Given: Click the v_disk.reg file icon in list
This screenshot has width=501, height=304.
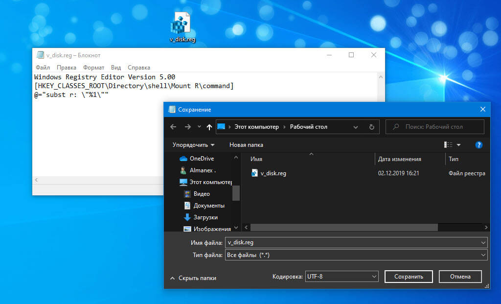Looking at the screenshot, I should 254,173.
